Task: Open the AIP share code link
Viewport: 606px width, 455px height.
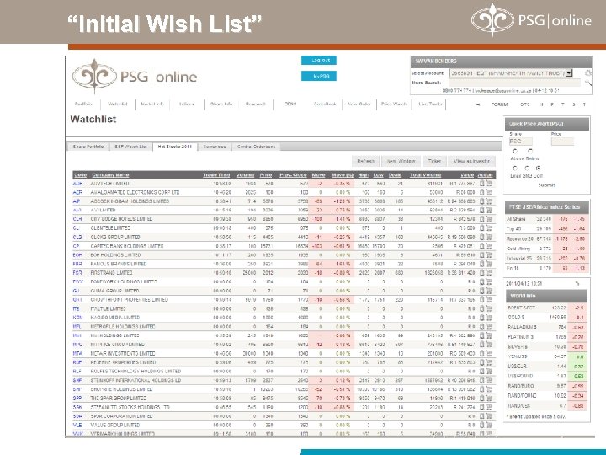Action: point(76,201)
